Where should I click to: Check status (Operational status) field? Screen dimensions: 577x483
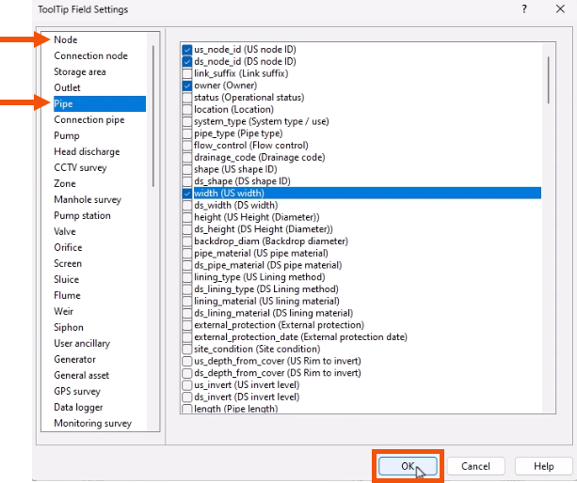point(187,98)
